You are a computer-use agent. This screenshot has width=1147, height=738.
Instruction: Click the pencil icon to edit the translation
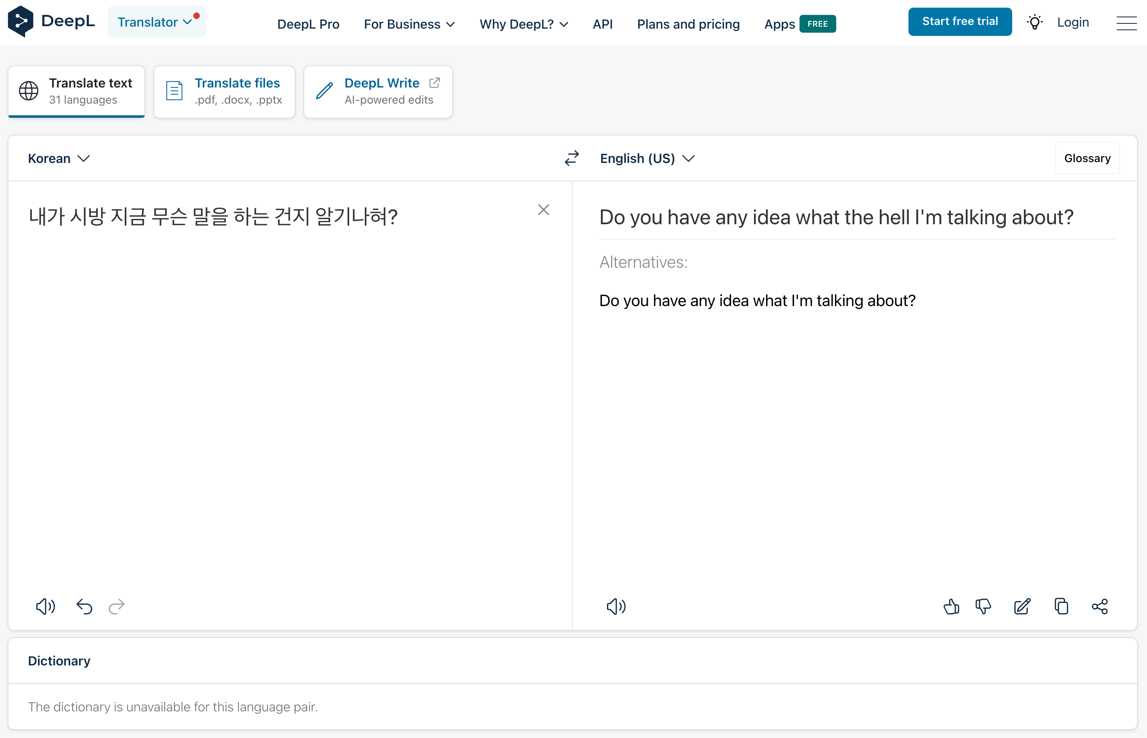[x=1022, y=607]
